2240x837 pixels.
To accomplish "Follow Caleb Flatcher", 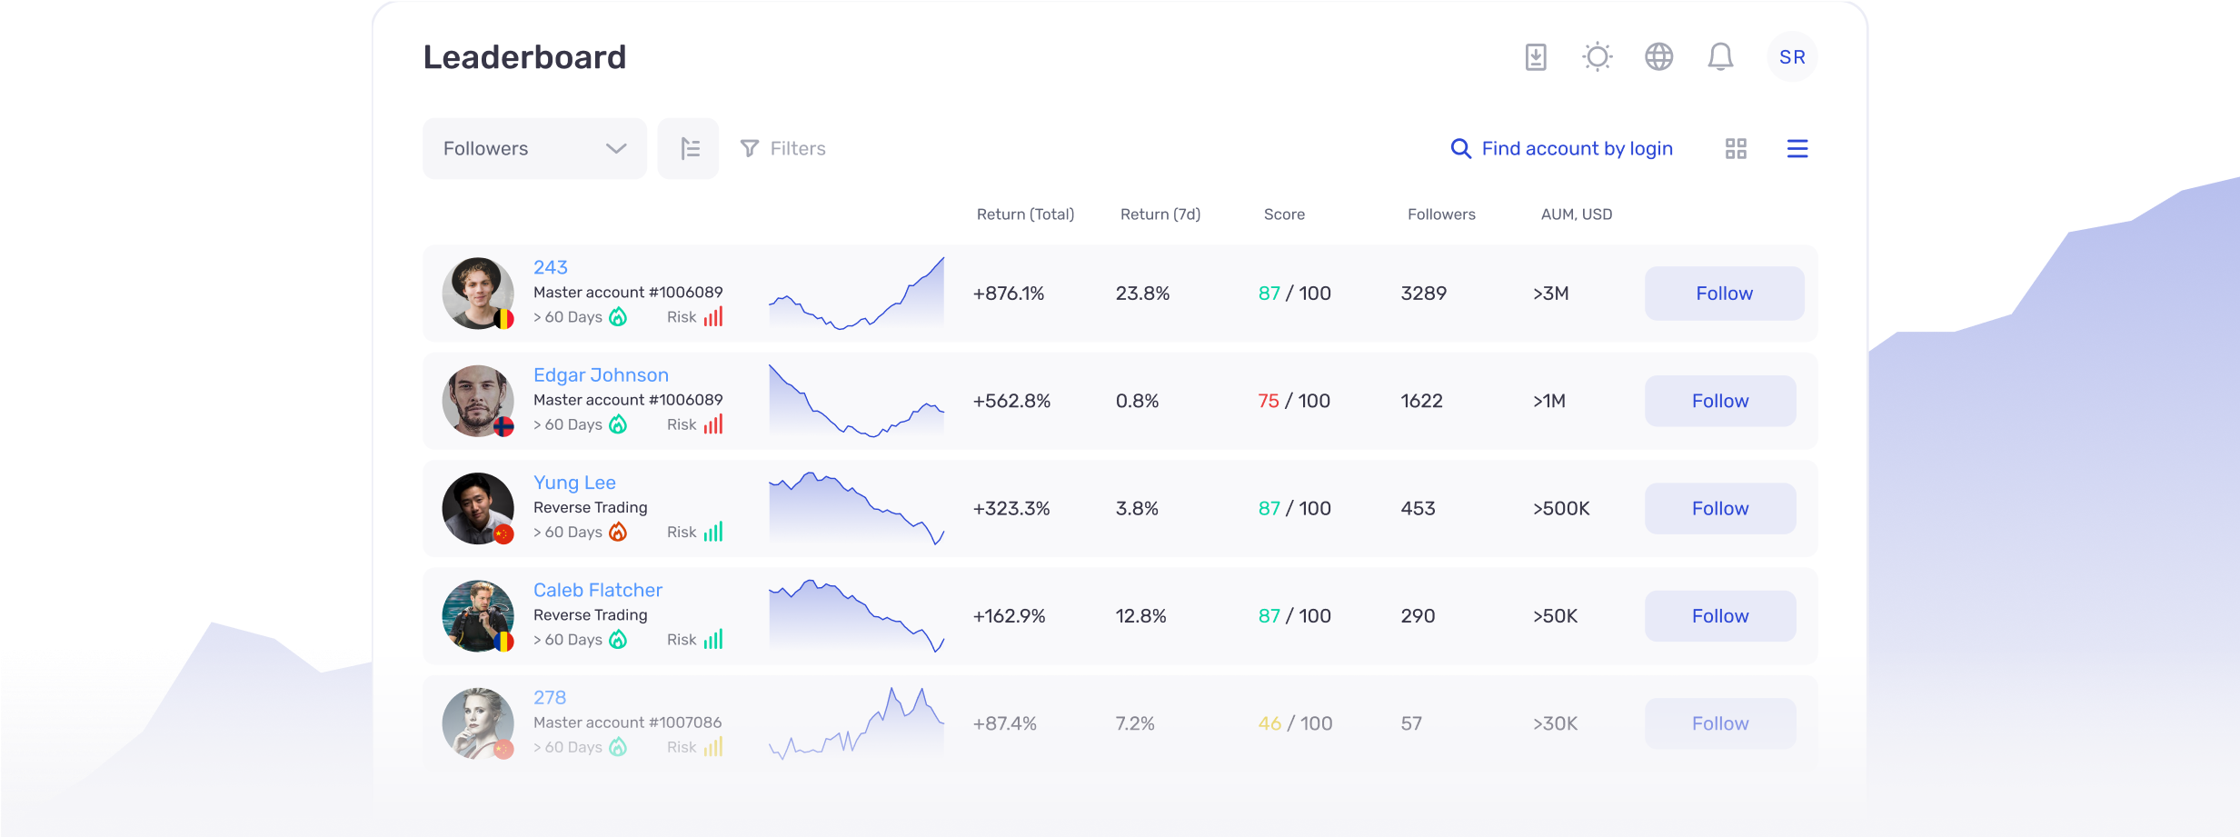I will coord(1720,616).
